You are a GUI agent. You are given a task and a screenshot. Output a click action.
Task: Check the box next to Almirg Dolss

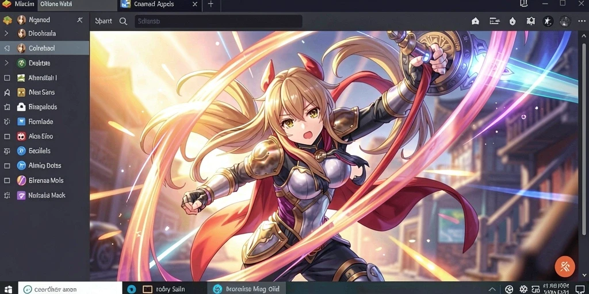click(7, 165)
